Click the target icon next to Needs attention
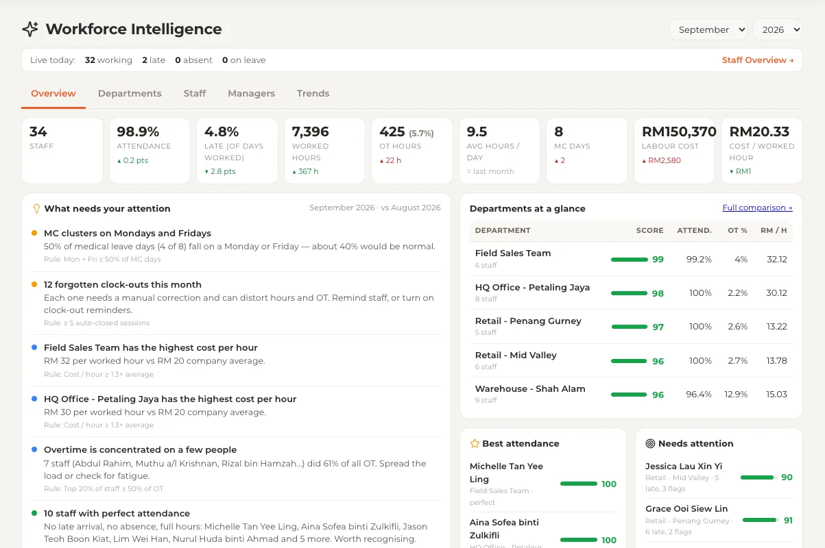This screenshot has height=548, width=825. (x=650, y=443)
